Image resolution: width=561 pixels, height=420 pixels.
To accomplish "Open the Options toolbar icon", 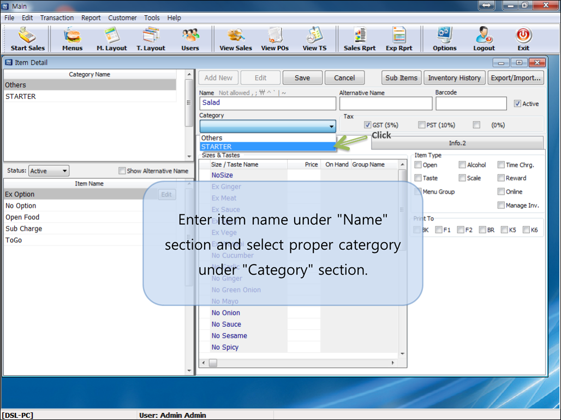I will pyautogui.click(x=444, y=39).
